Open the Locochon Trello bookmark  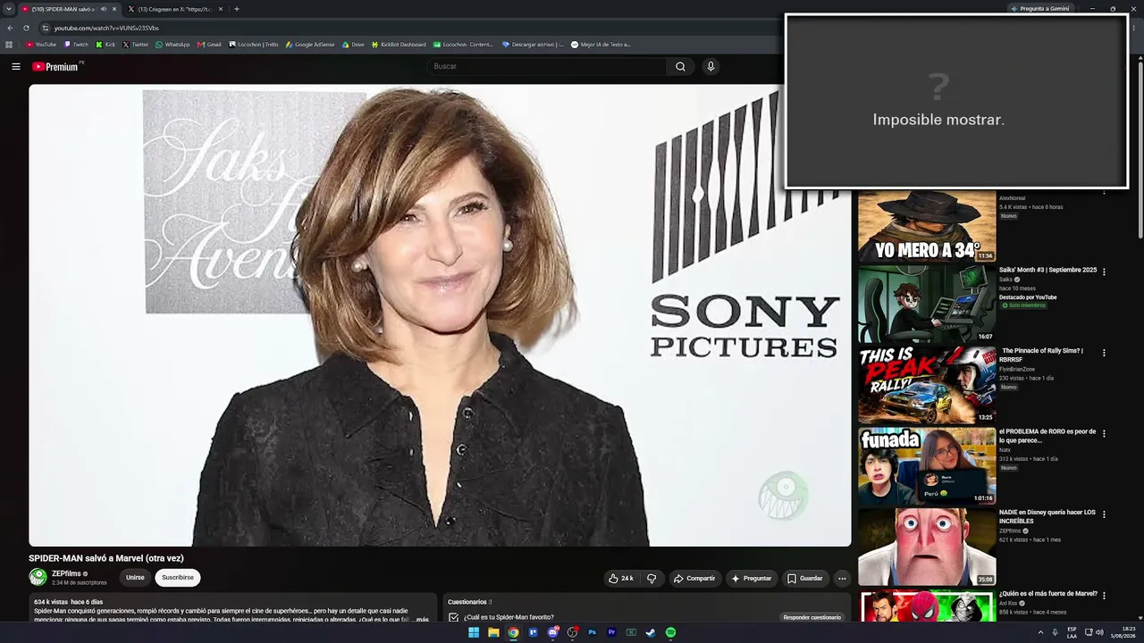pyautogui.click(x=254, y=45)
